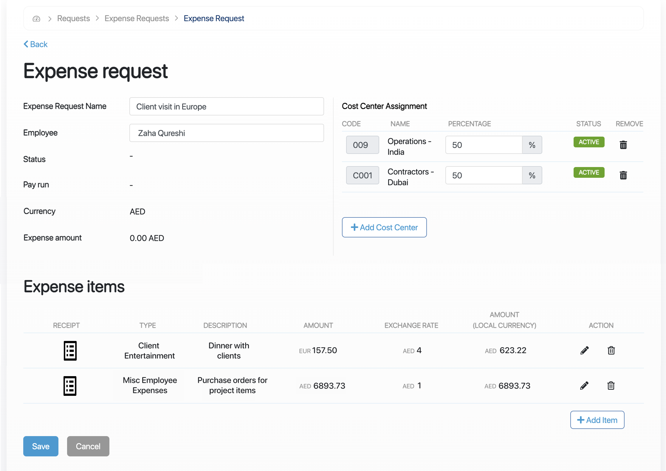Click the dashboard home icon in breadcrumb
This screenshot has height=471, width=666.
[x=36, y=19]
